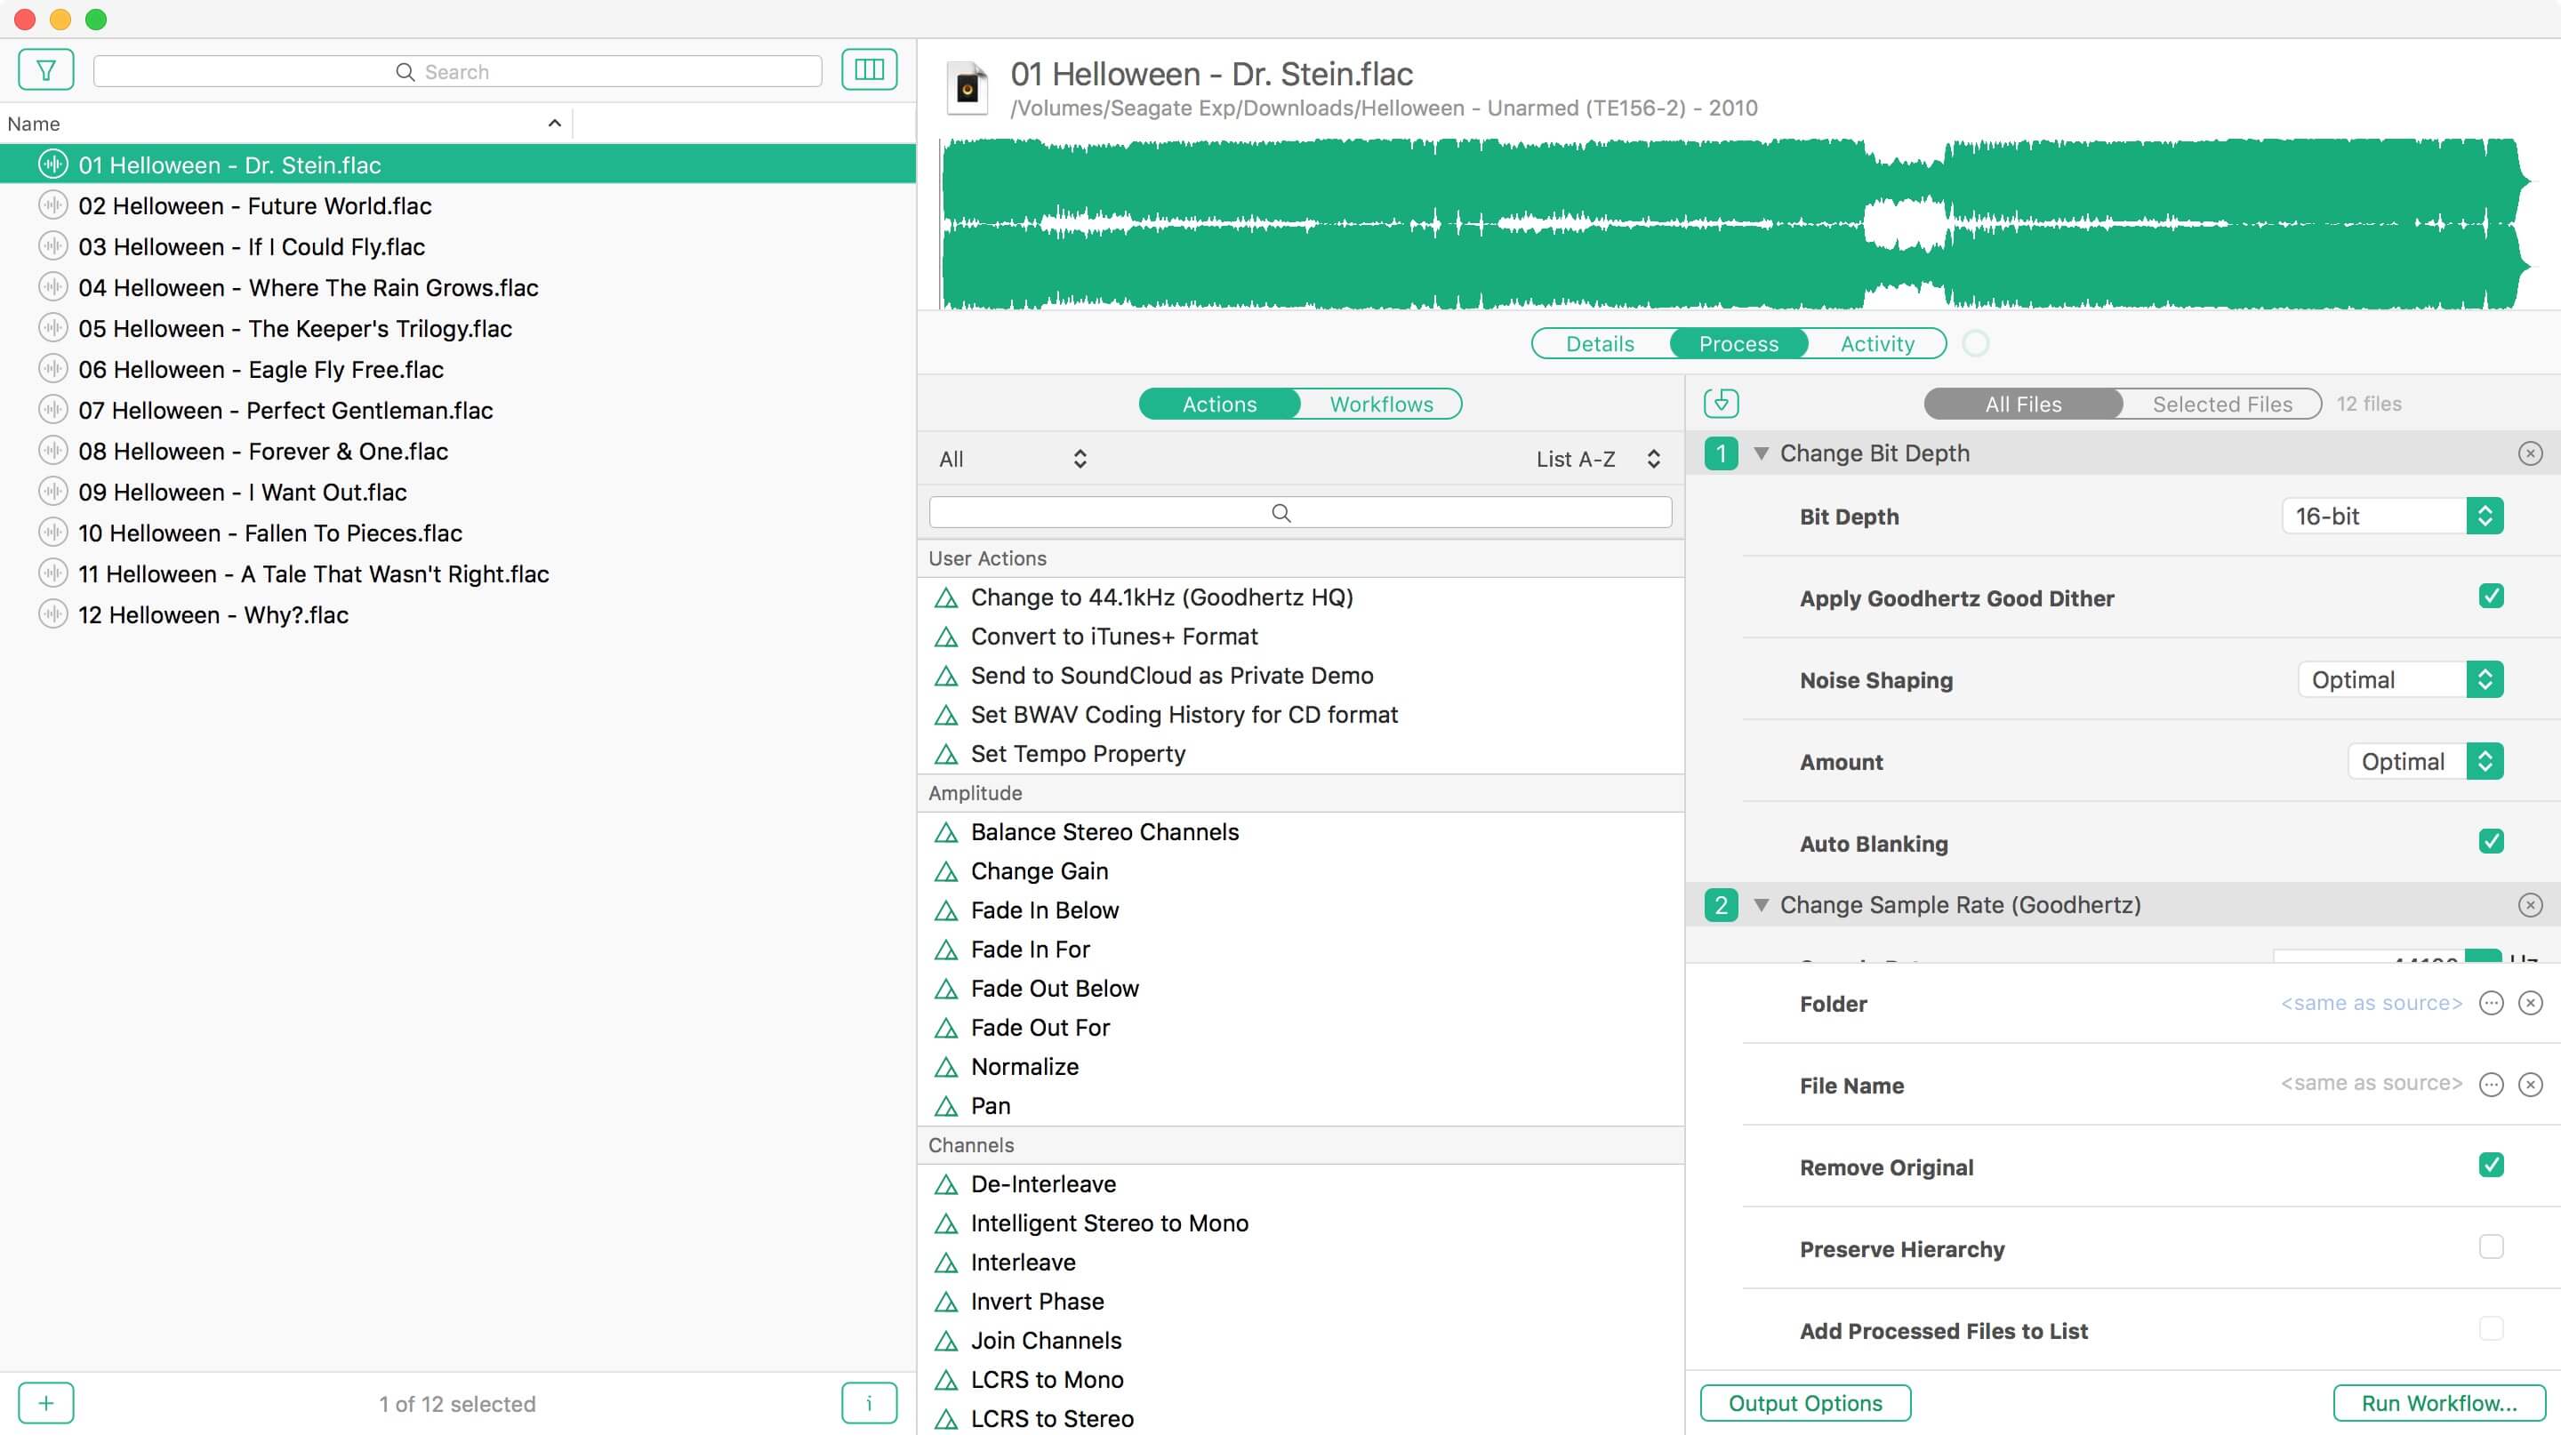This screenshot has width=2561, height=1435.
Task: Click the actions search field
Action: (1300, 513)
